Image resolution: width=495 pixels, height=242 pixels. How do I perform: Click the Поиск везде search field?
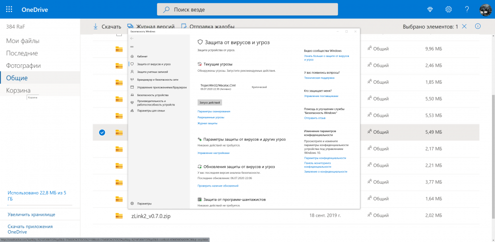(x=247, y=9)
